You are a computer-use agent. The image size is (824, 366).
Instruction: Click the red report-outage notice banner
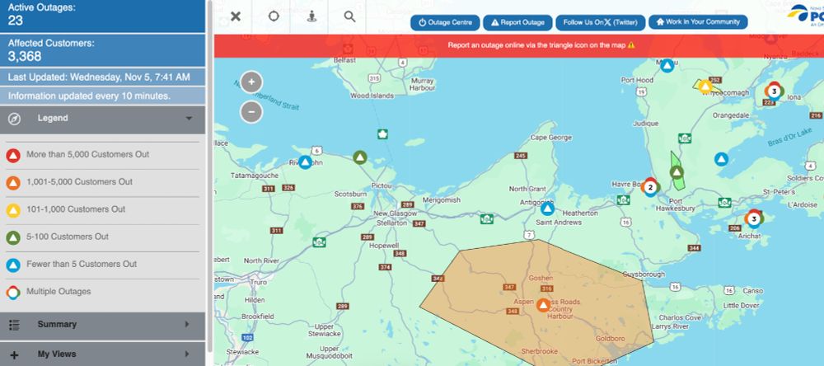tap(518, 46)
